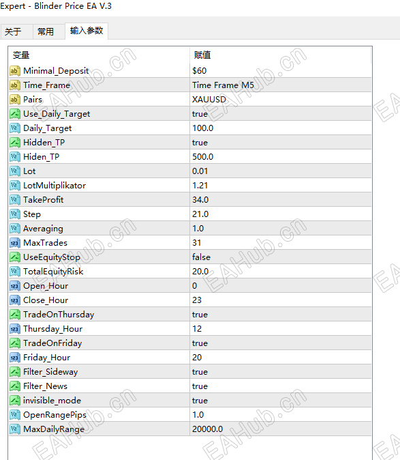Select the Thursday_Hour value 12

281,329
